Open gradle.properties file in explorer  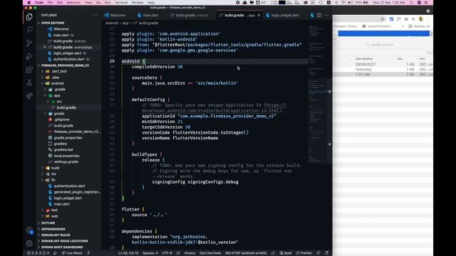tap(68, 138)
